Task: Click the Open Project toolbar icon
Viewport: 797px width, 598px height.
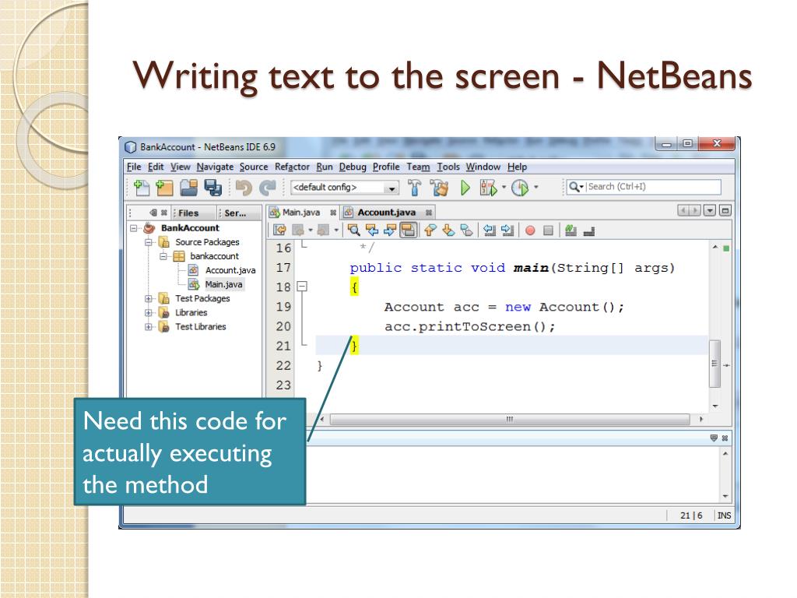Action: [188, 188]
